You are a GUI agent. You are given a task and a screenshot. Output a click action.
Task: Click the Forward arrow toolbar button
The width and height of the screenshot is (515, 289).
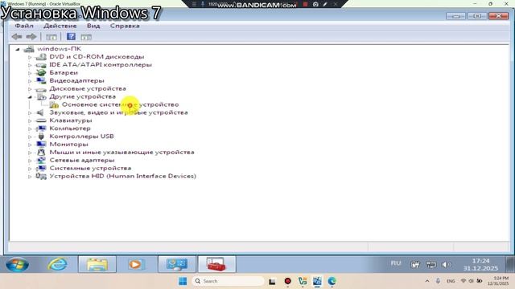tap(31, 37)
